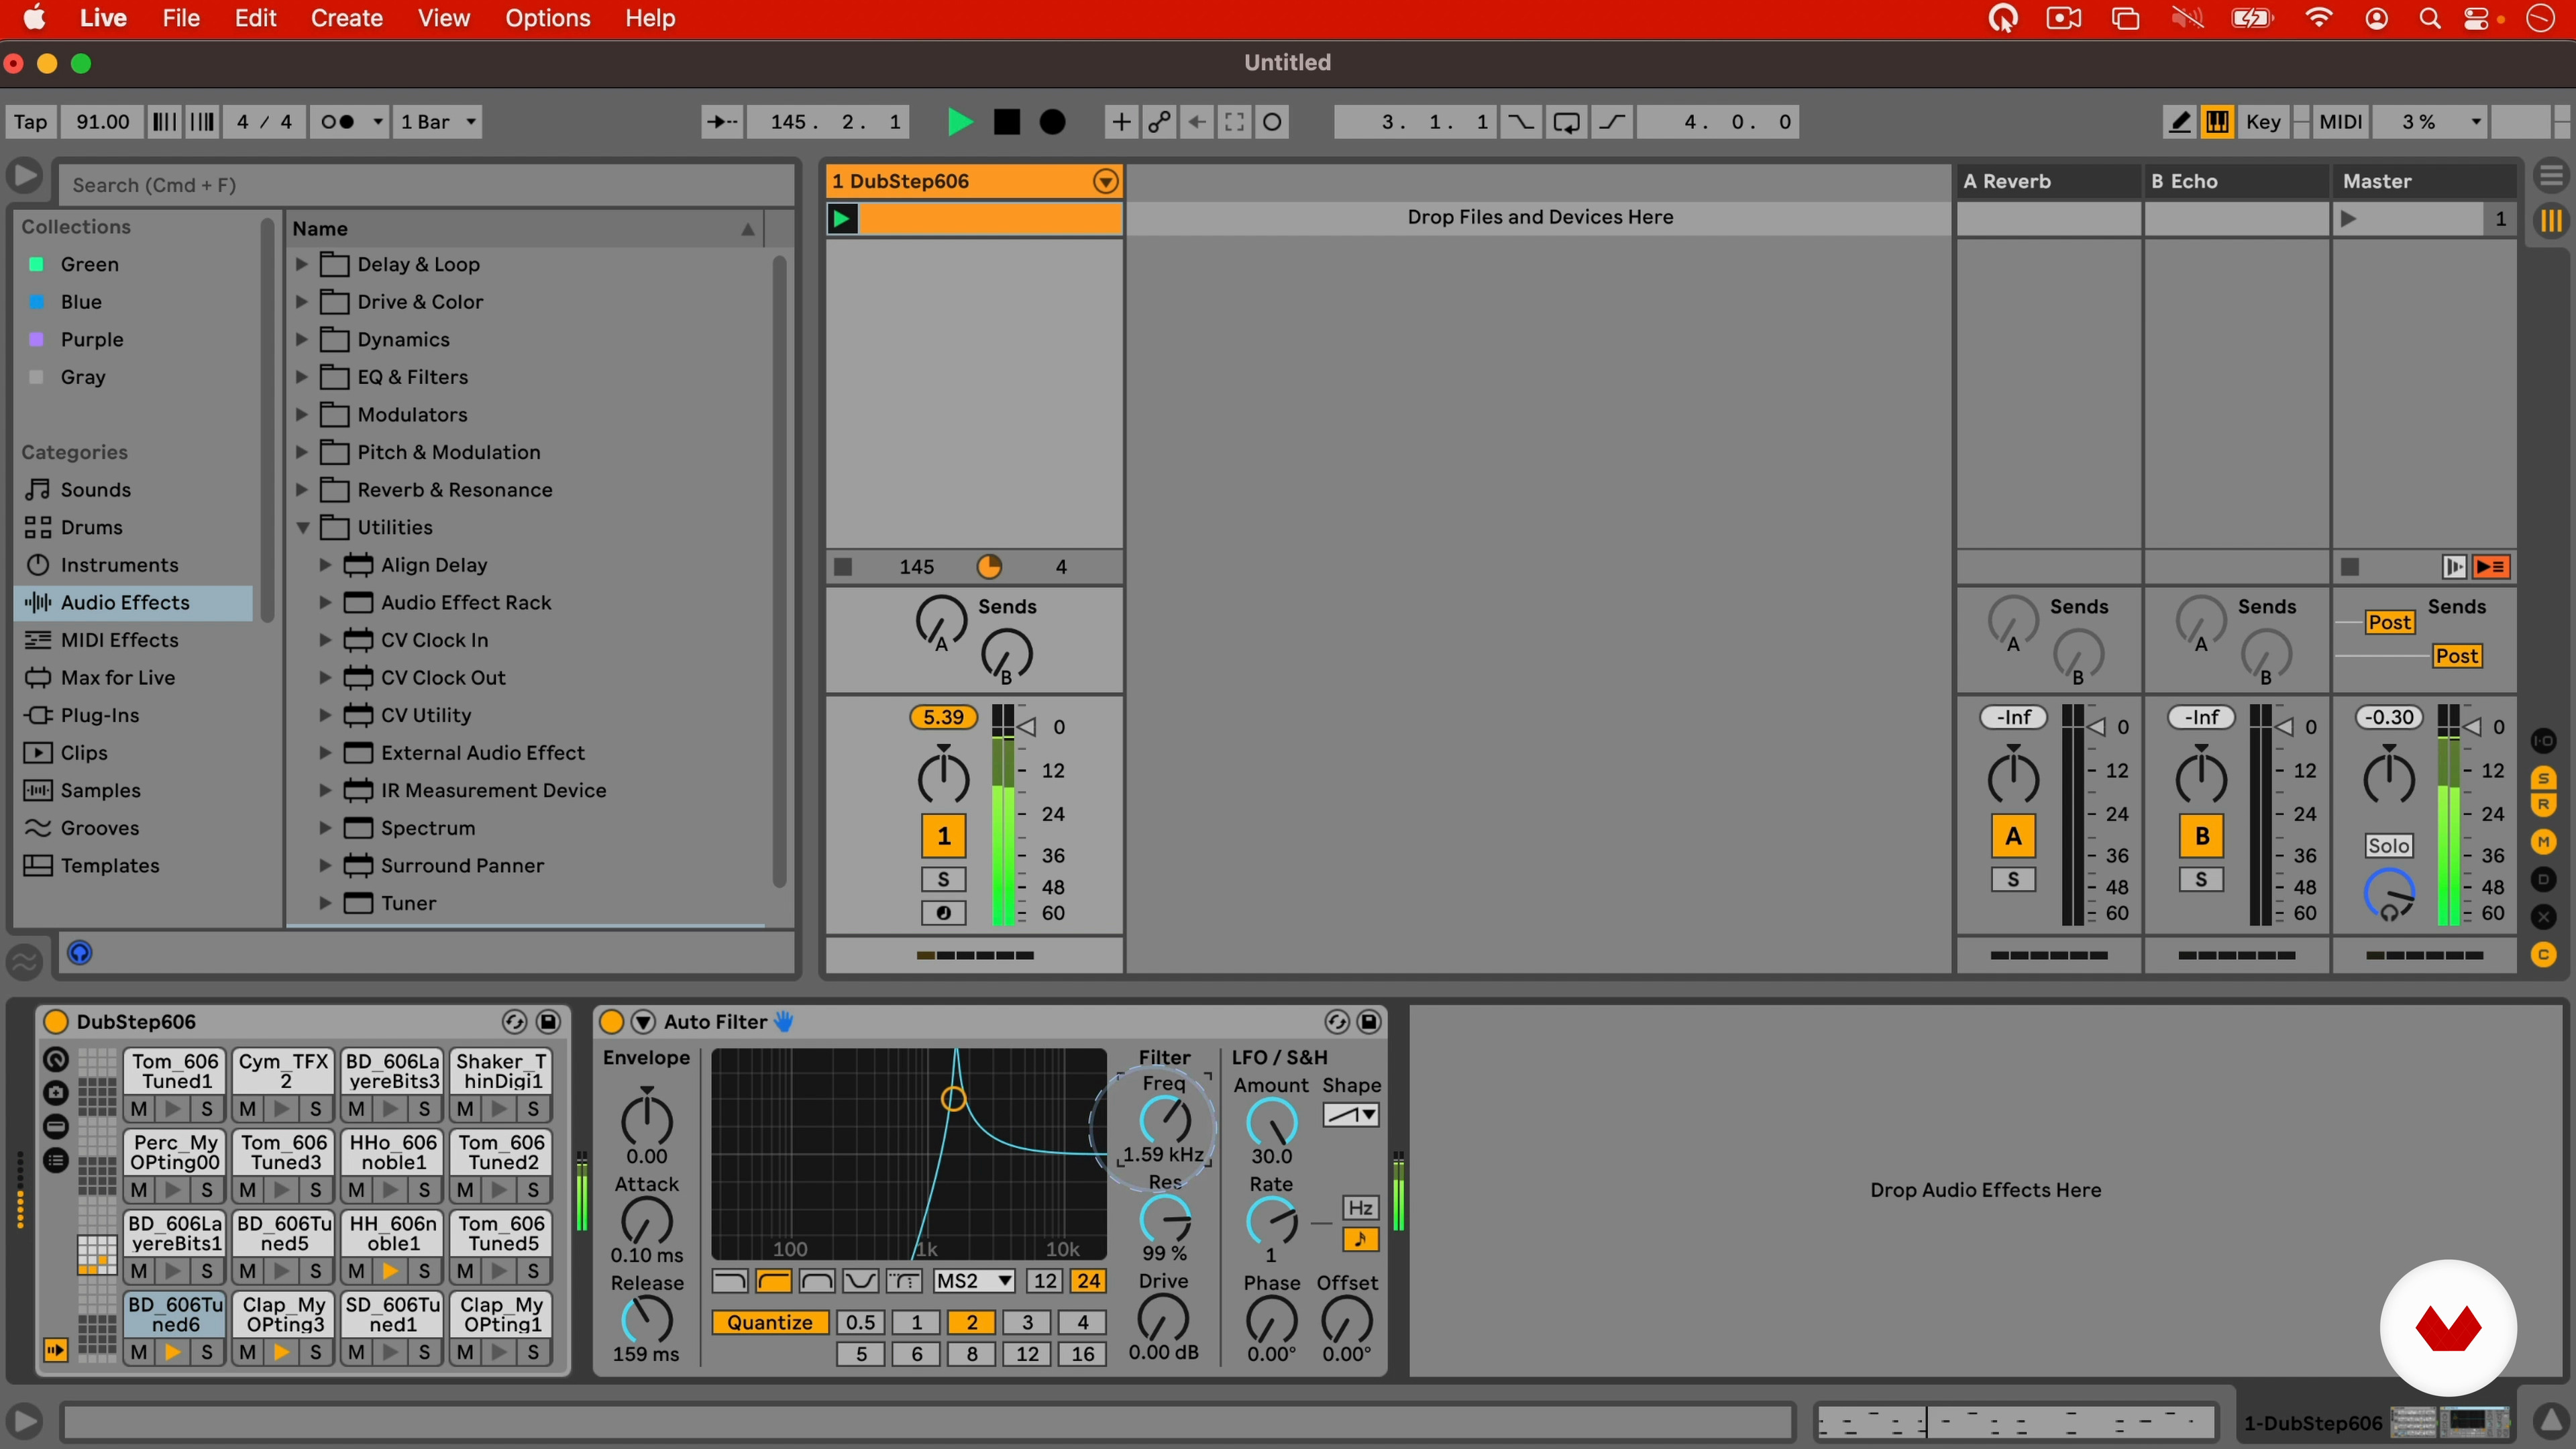Screen dimensions: 2576x1449
Task: Toggle the MIDI Arrangement Overdub plus button
Action: click(1121, 122)
